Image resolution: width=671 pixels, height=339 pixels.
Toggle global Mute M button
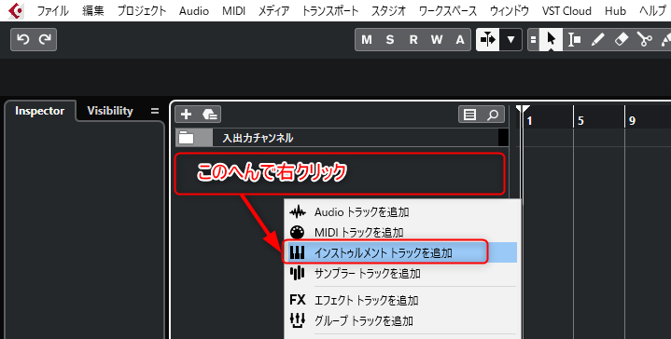coord(367,40)
